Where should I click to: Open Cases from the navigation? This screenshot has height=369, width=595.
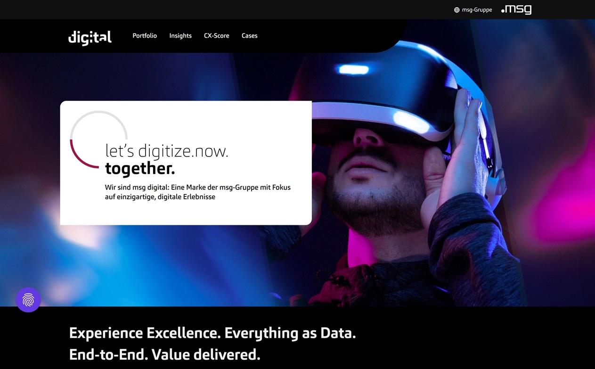click(250, 36)
